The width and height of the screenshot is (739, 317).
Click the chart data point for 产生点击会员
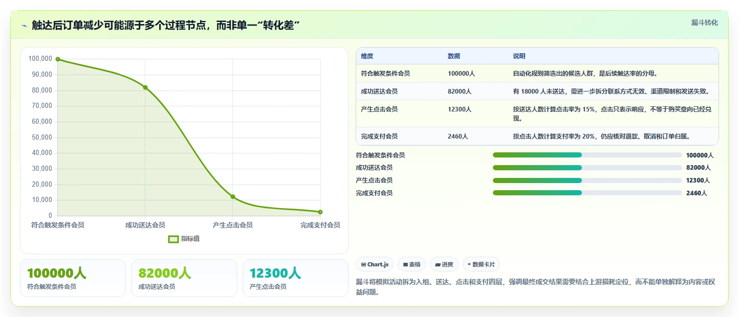click(x=233, y=197)
